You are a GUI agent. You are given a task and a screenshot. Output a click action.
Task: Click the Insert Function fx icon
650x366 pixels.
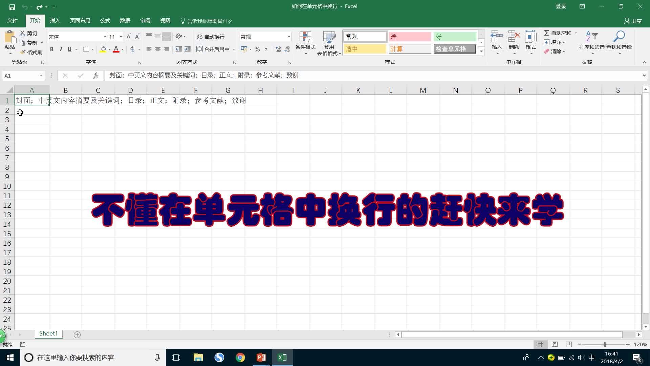[95, 76]
